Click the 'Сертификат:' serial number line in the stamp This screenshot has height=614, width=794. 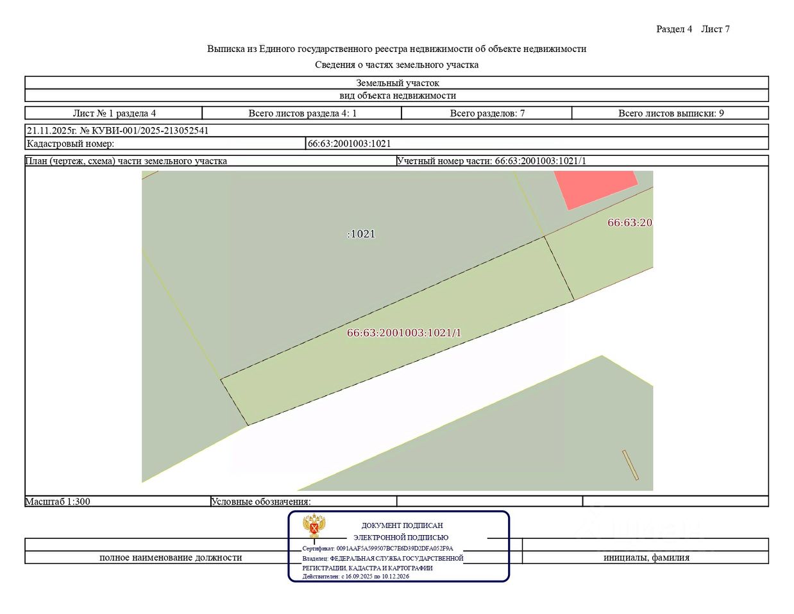point(378,549)
